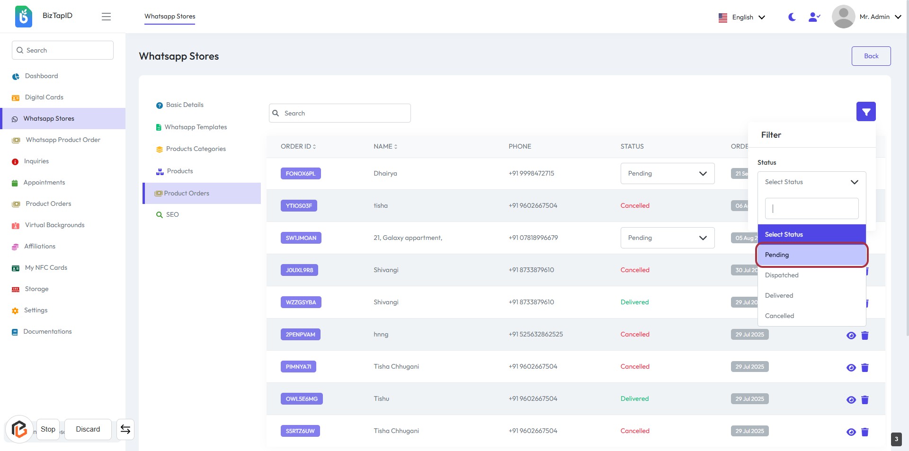
Task: Click the swap arrows icon at bottom
Action: coord(125,429)
